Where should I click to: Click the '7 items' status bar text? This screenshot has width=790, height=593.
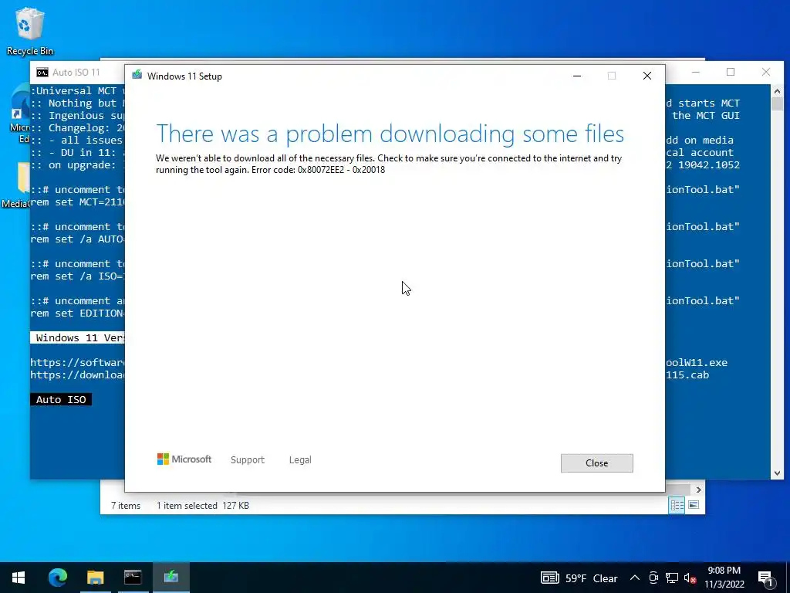[126, 505]
